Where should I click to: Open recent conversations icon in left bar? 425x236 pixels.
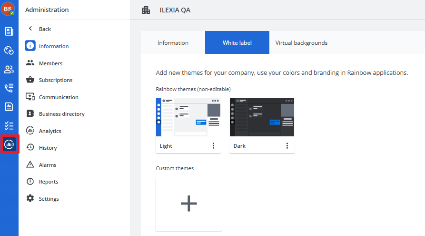[x=9, y=50]
